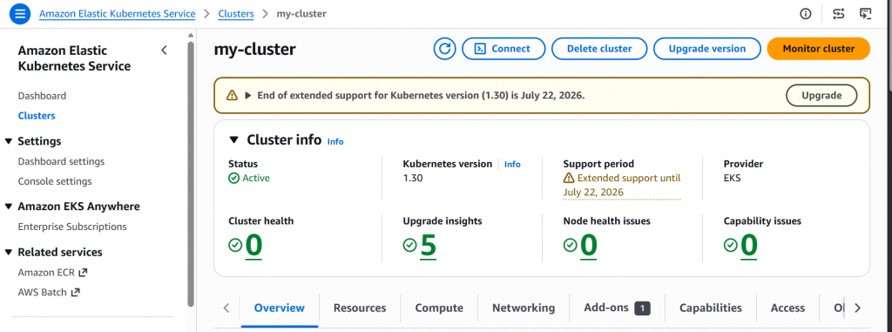Click the Upgrade button in the warning banner
Viewport: 892px width, 332px height.
(x=821, y=95)
